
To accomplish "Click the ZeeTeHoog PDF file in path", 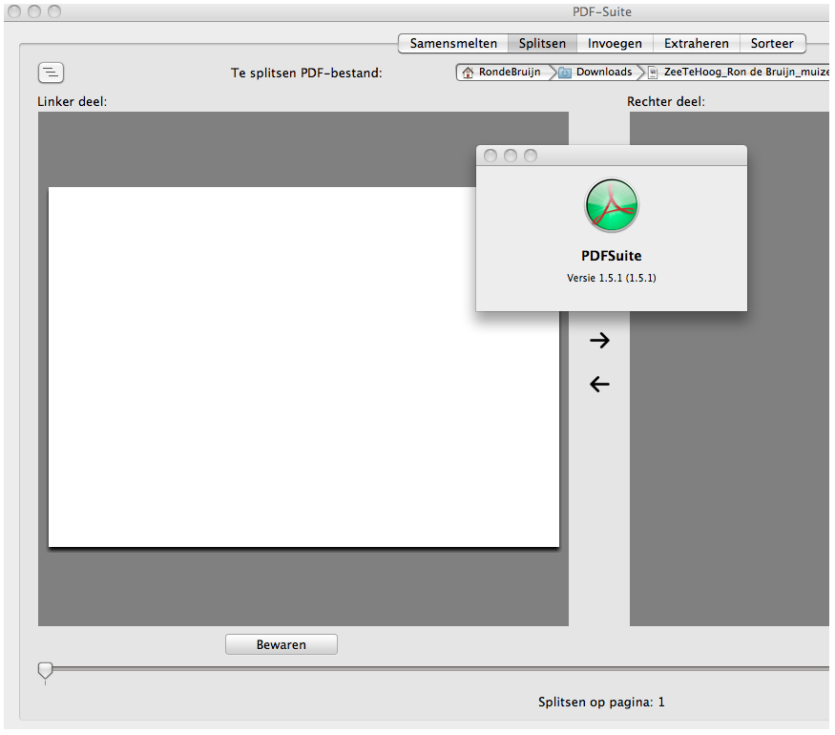I will point(740,72).
